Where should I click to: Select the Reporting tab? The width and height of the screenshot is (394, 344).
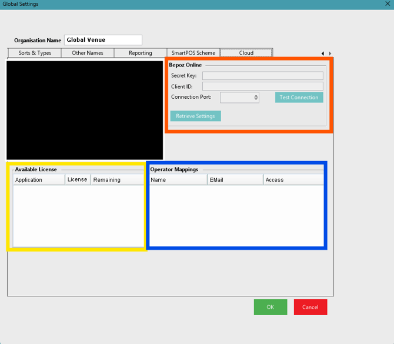click(140, 53)
